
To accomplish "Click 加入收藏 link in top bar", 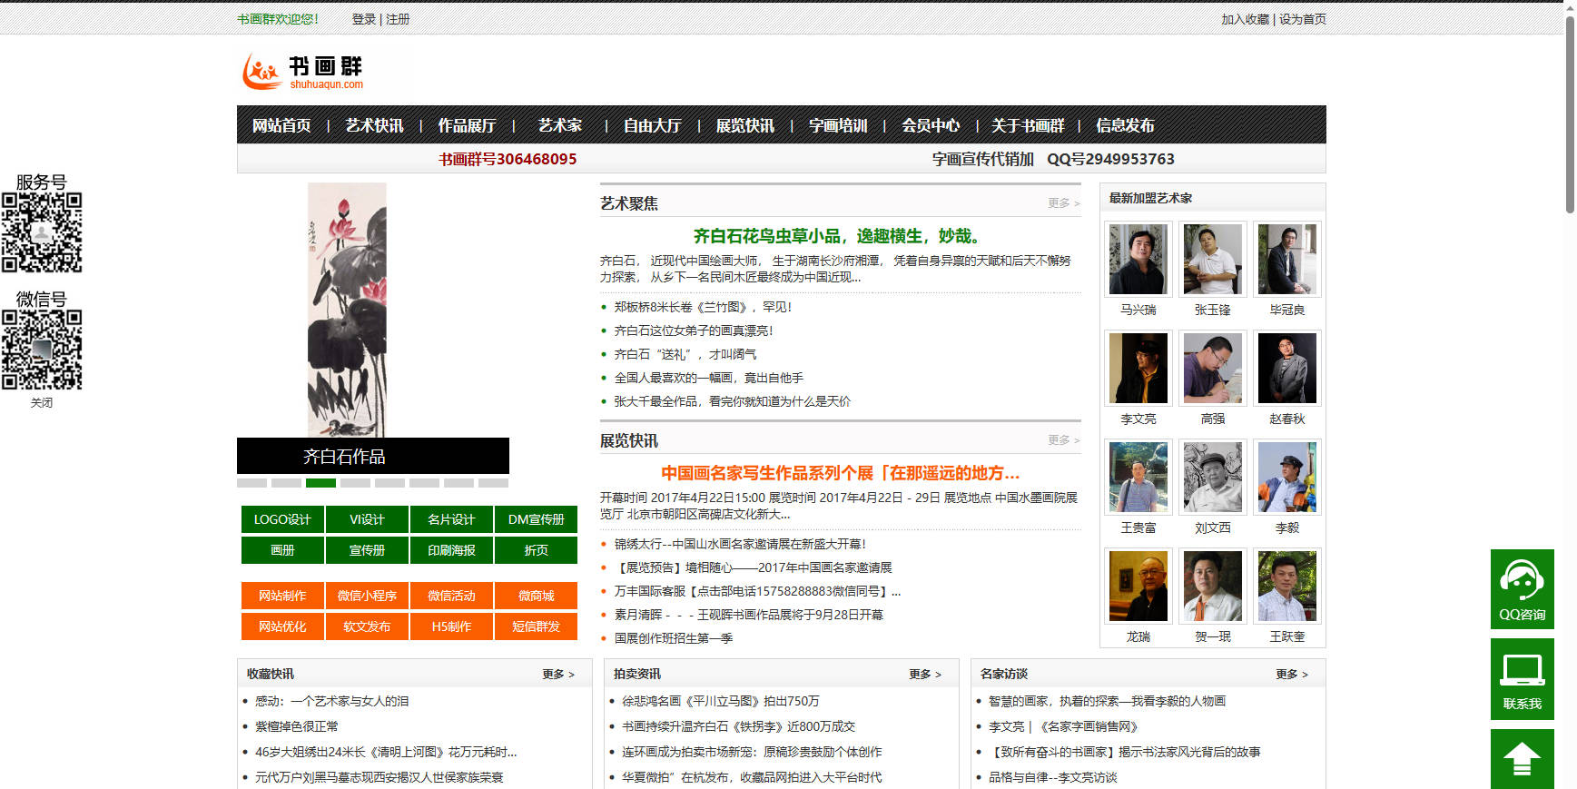I will tap(1246, 19).
